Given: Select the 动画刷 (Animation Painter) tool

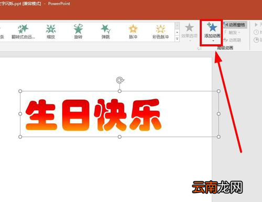Looking at the screenshot, I should [x=233, y=40].
